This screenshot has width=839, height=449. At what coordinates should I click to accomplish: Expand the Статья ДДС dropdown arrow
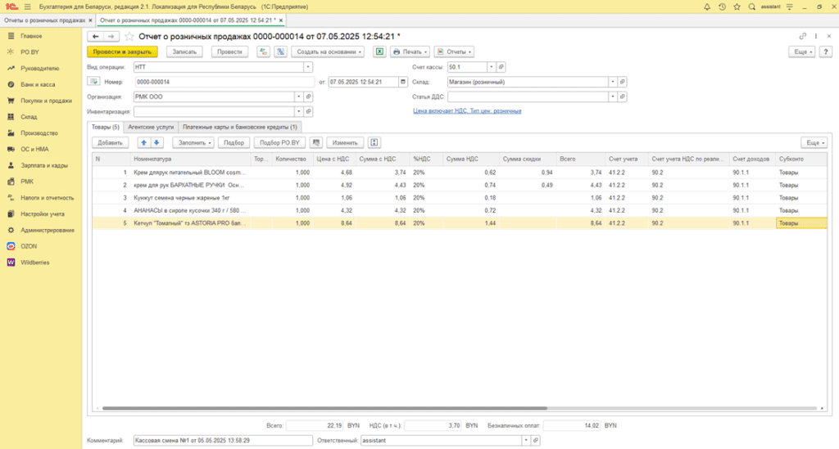(x=613, y=97)
